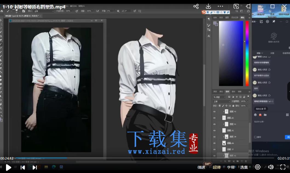Select the 1.psd document tab

23,16
